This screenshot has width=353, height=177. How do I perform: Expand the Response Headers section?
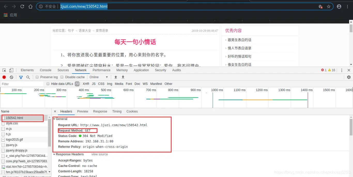click(54, 154)
